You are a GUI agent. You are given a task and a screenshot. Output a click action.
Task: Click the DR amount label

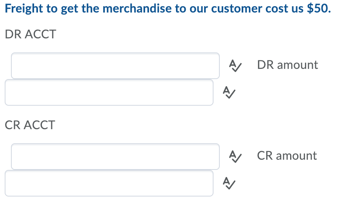[x=287, y=65]
